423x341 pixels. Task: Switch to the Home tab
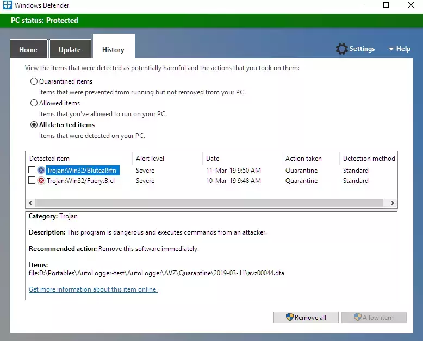[x=29, y=49]
